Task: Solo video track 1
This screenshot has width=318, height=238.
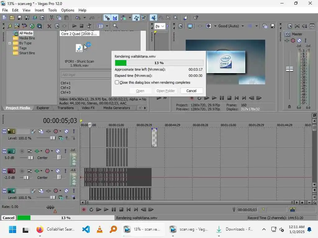Action: [74, 131]
